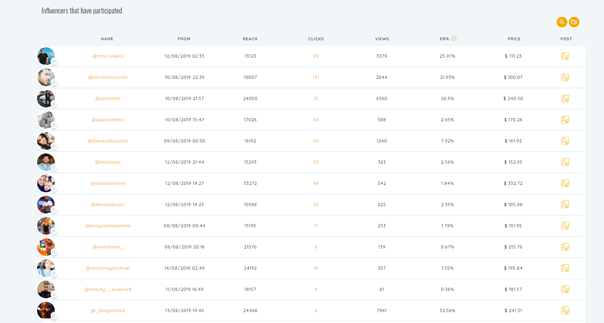Screen dimensions: 604x323
Task: Open the @shaynaalisesmith profile link
Action: (108, 226)
